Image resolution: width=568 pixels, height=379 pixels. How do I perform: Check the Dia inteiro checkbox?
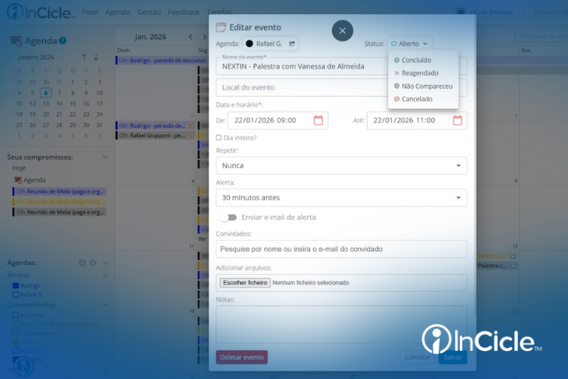point(218,137)
